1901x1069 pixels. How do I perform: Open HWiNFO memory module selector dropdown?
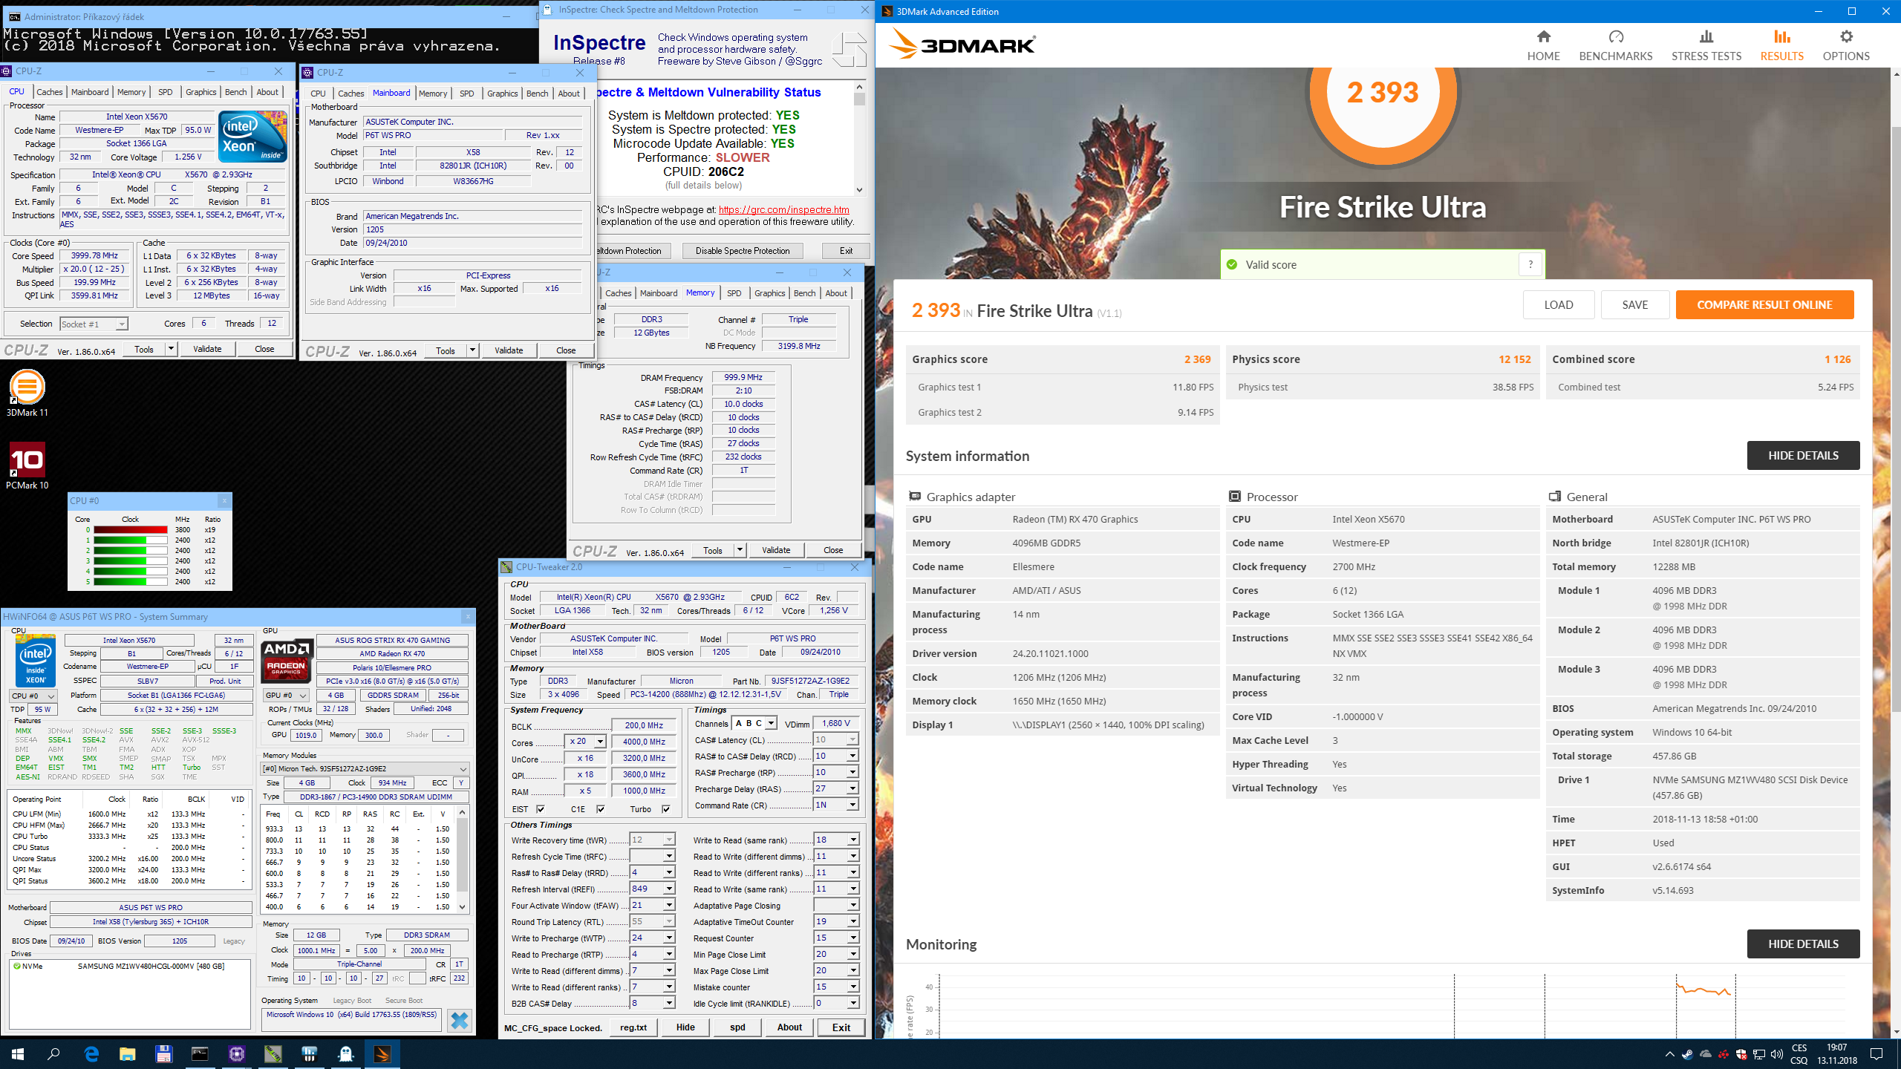coord(365,768)
